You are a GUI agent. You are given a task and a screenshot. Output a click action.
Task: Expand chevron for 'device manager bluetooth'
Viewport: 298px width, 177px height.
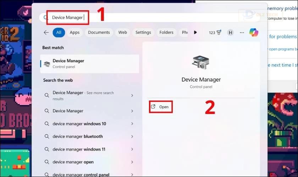click(x=132, y=137)
